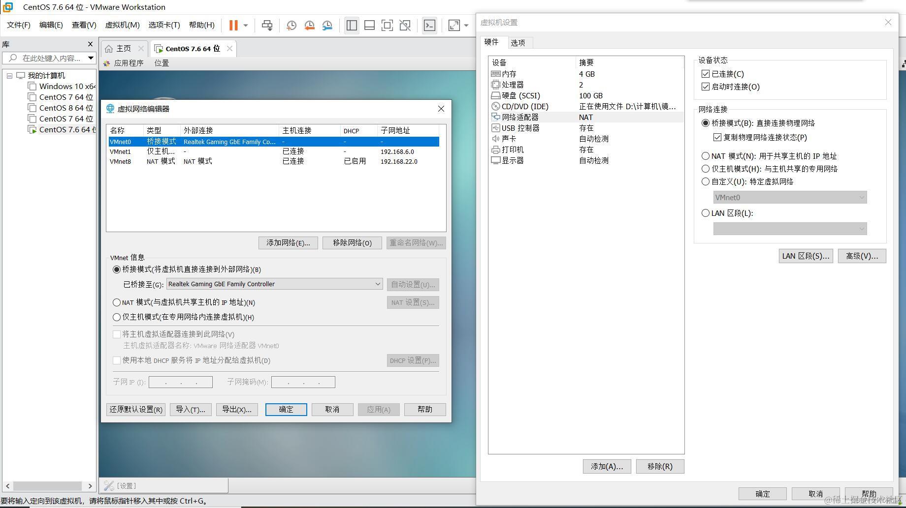Open the 选项卡(T) menu
This screenshot has width=906, height=508.
164,25
